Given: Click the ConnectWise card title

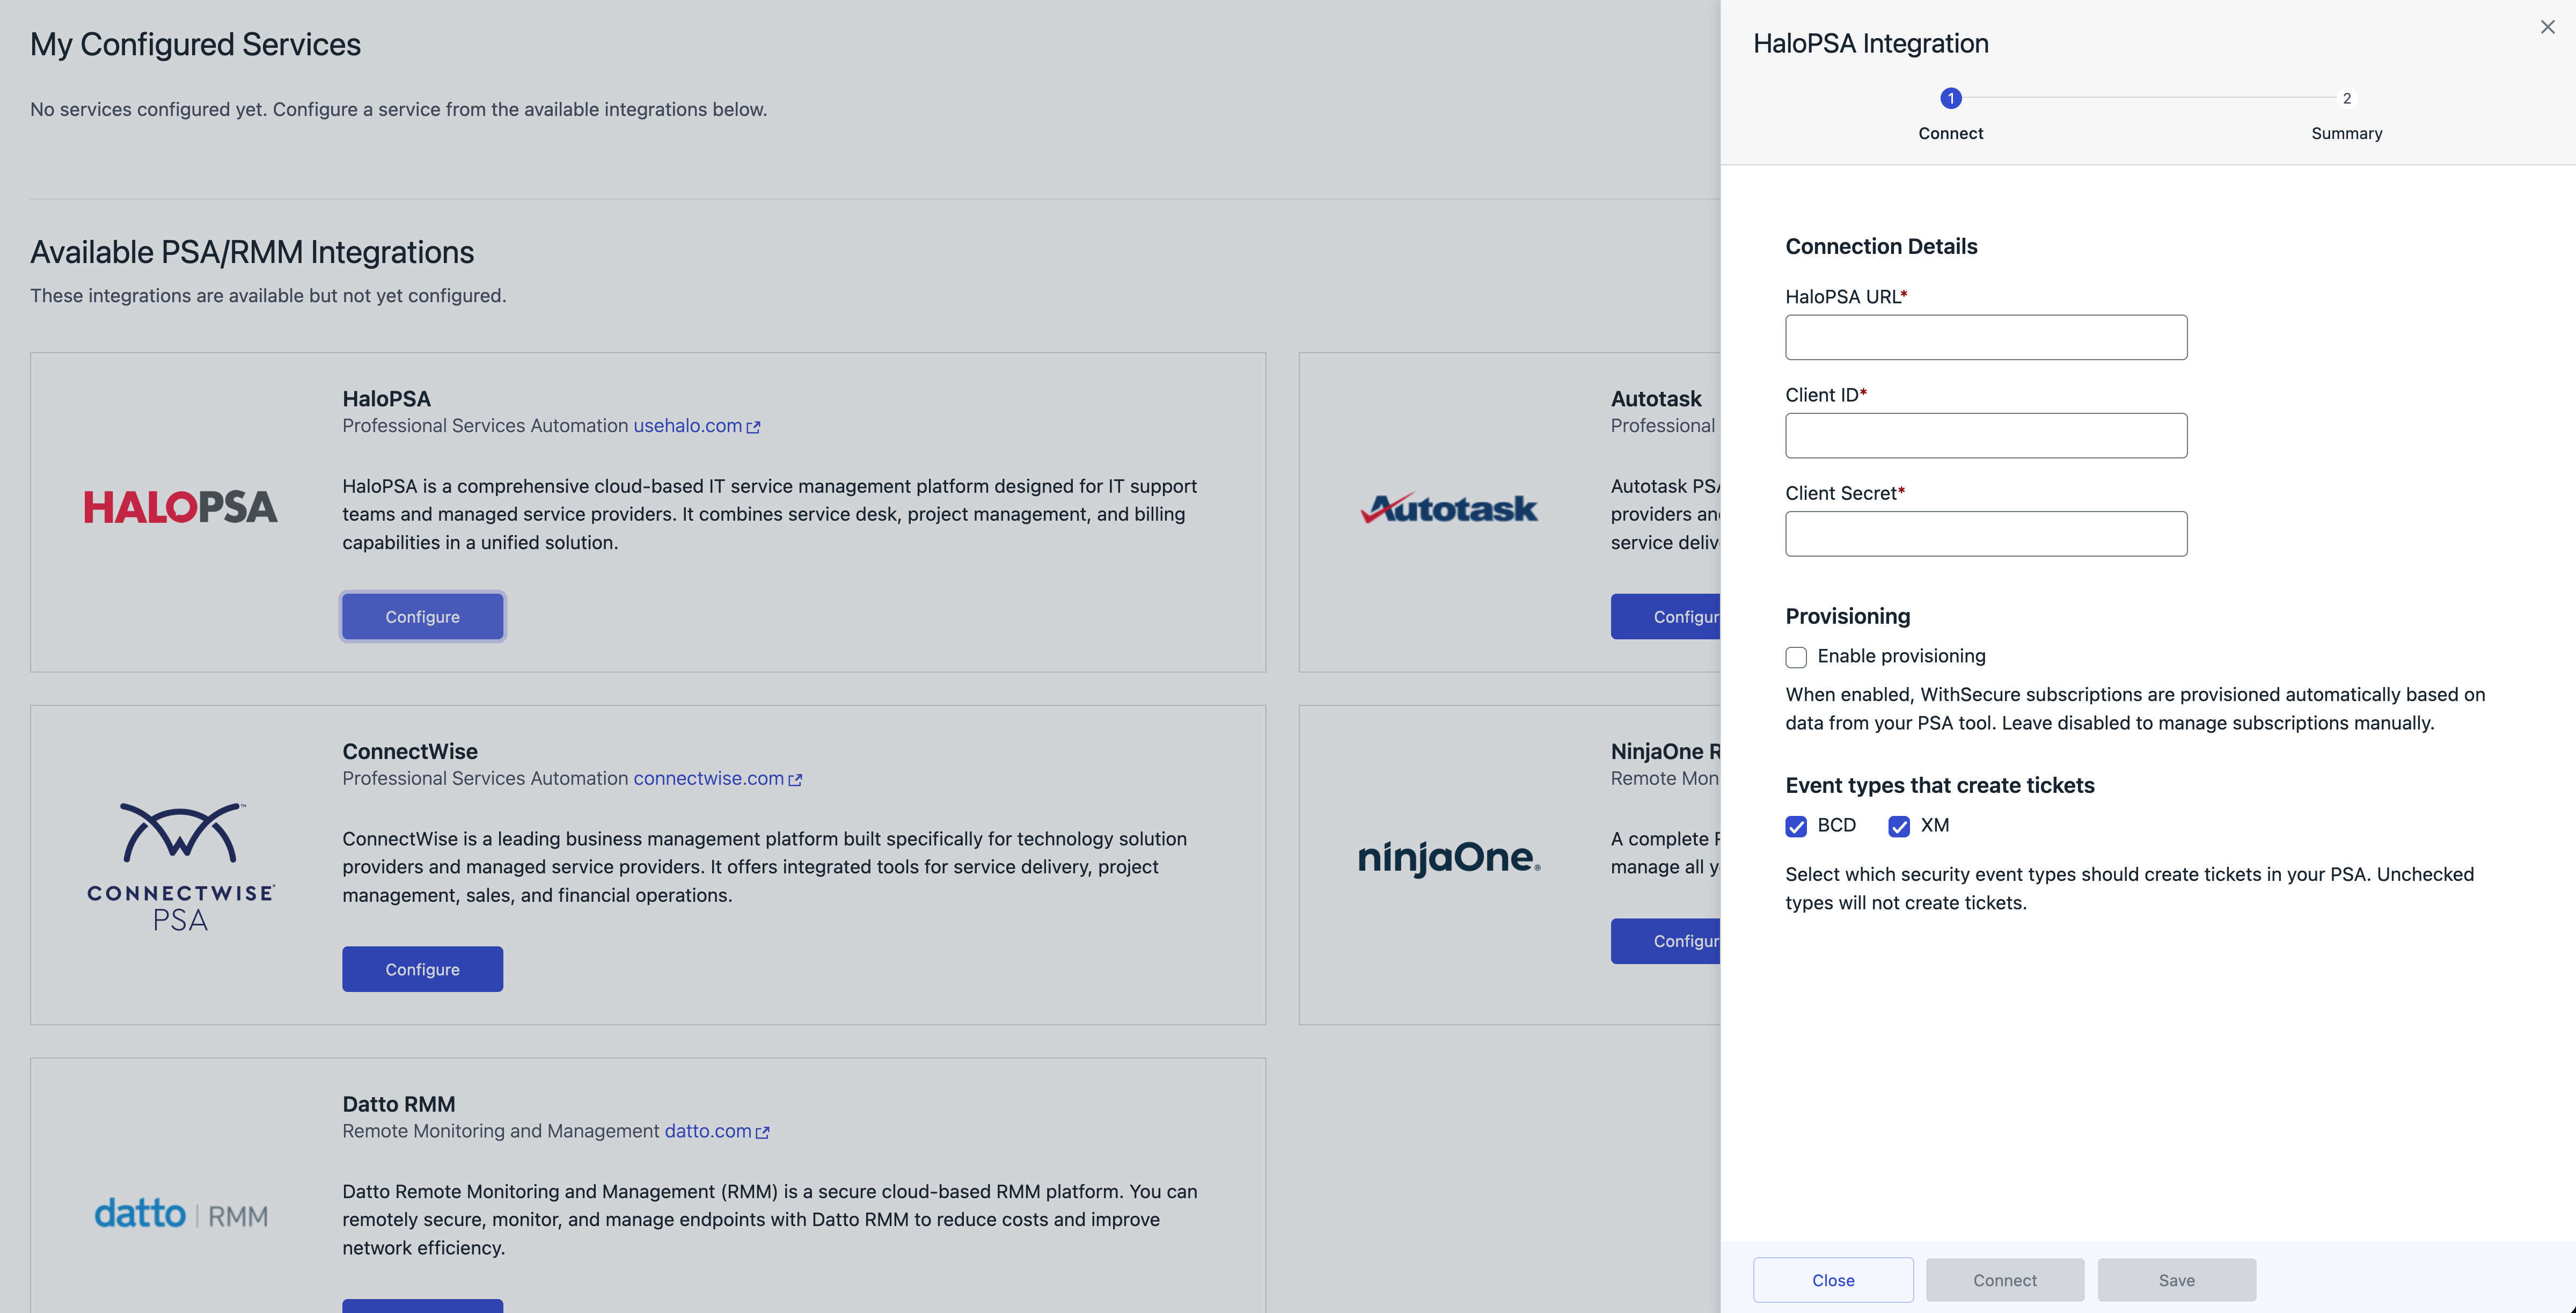Looking at the screenshot, I should tap(410, 751).
